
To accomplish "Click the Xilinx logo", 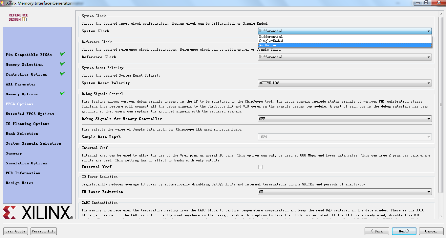I will [38, 213].
